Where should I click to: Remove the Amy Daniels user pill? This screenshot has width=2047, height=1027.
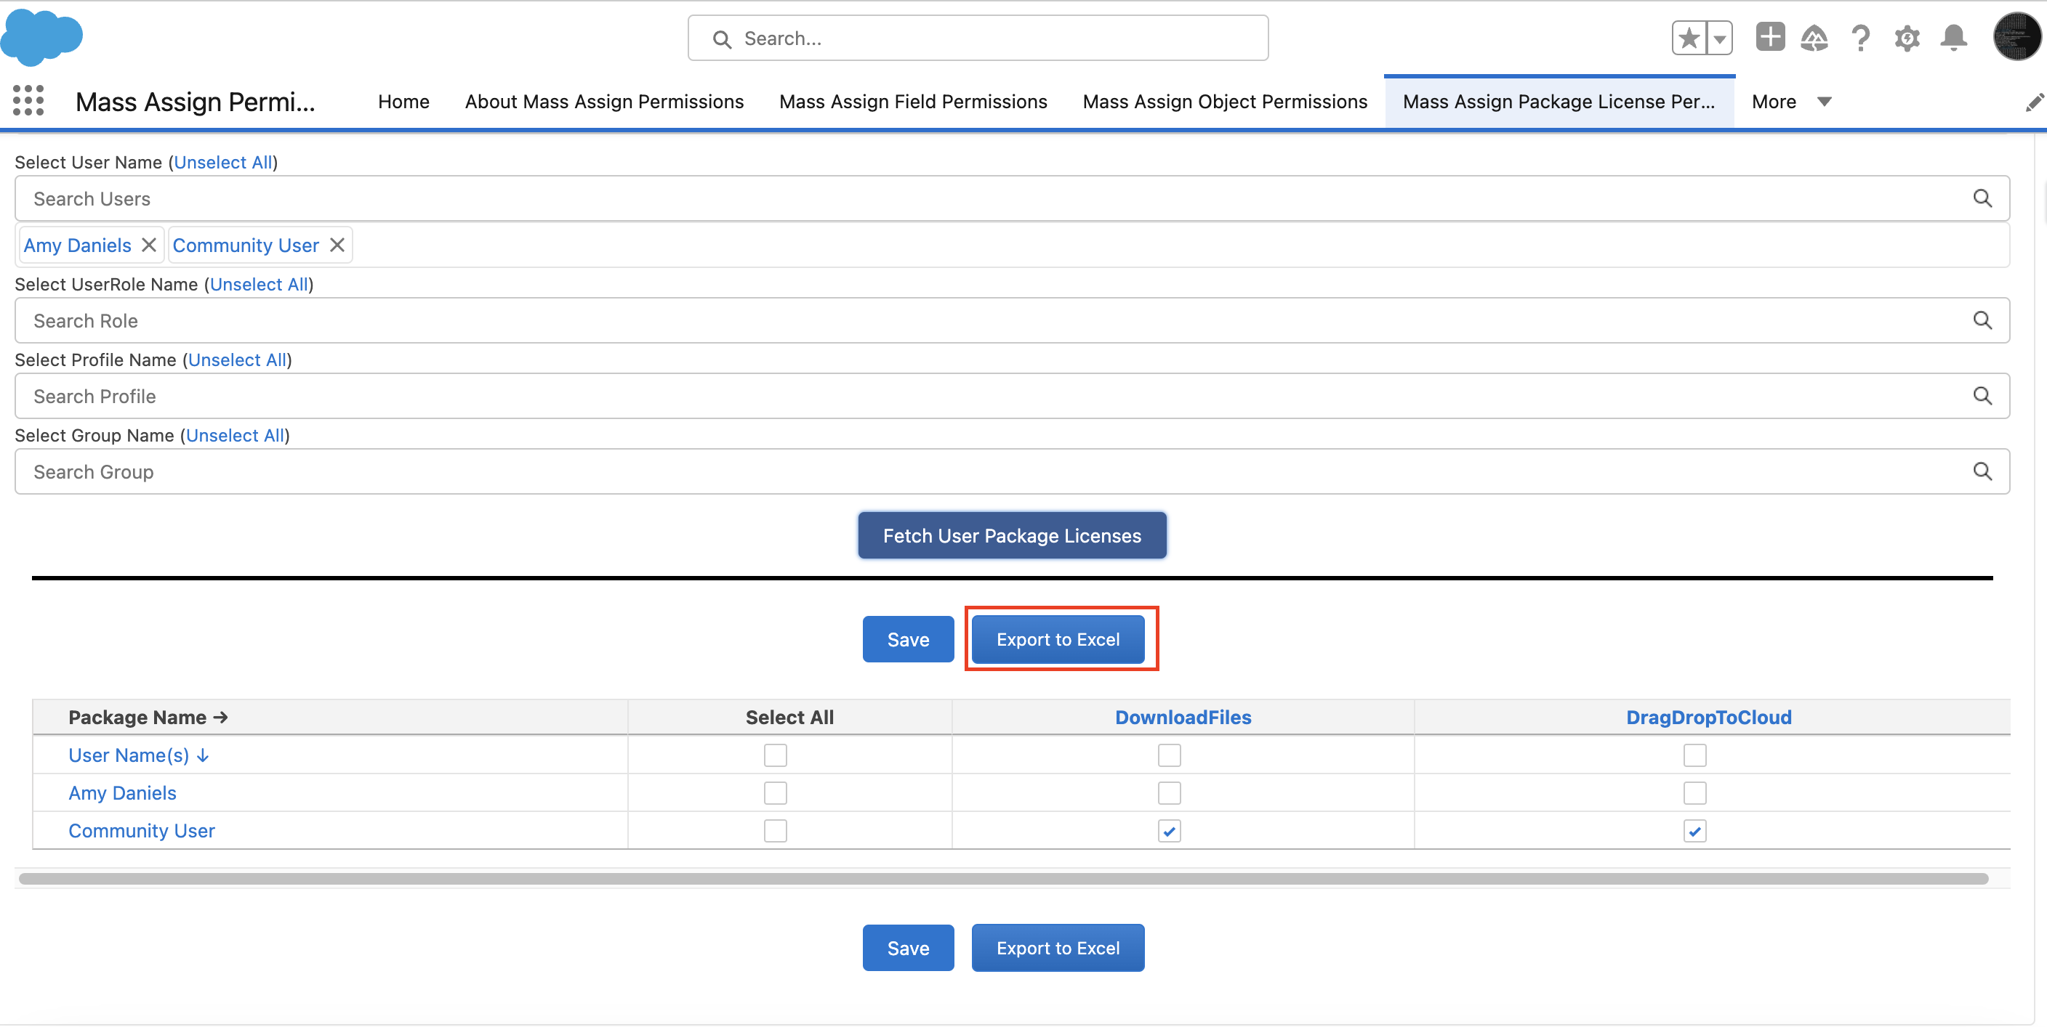tap(148, 245)
